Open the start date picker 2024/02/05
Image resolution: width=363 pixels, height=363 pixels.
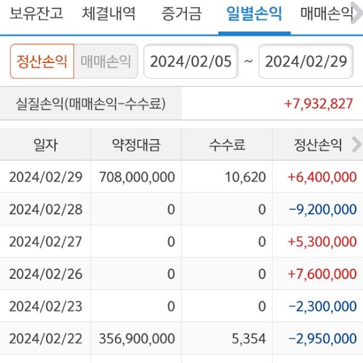[x=191, y=62]
